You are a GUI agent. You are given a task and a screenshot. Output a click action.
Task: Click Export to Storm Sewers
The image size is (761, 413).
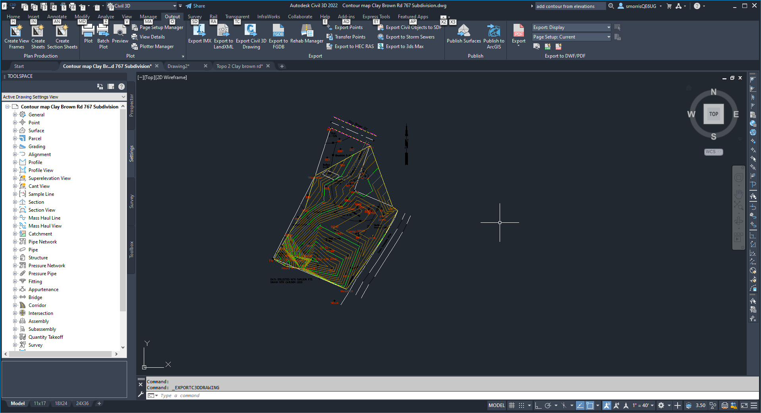coord(406,37)
